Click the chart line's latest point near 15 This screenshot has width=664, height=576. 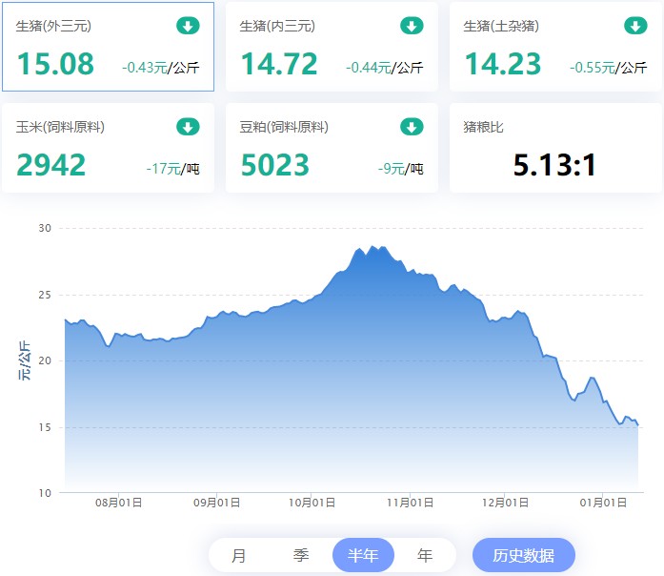[637, 424]
